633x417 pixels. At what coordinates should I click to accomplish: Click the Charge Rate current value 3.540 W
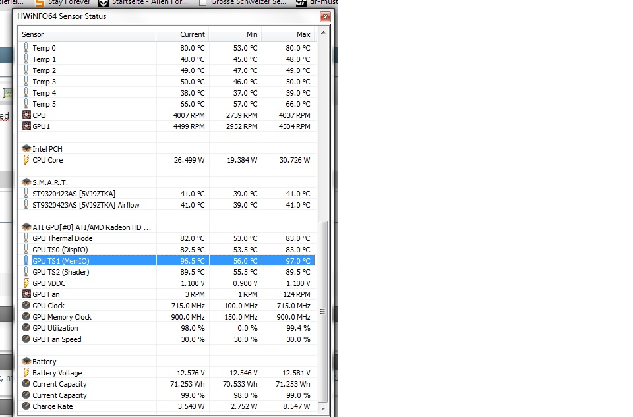[191, 406]
